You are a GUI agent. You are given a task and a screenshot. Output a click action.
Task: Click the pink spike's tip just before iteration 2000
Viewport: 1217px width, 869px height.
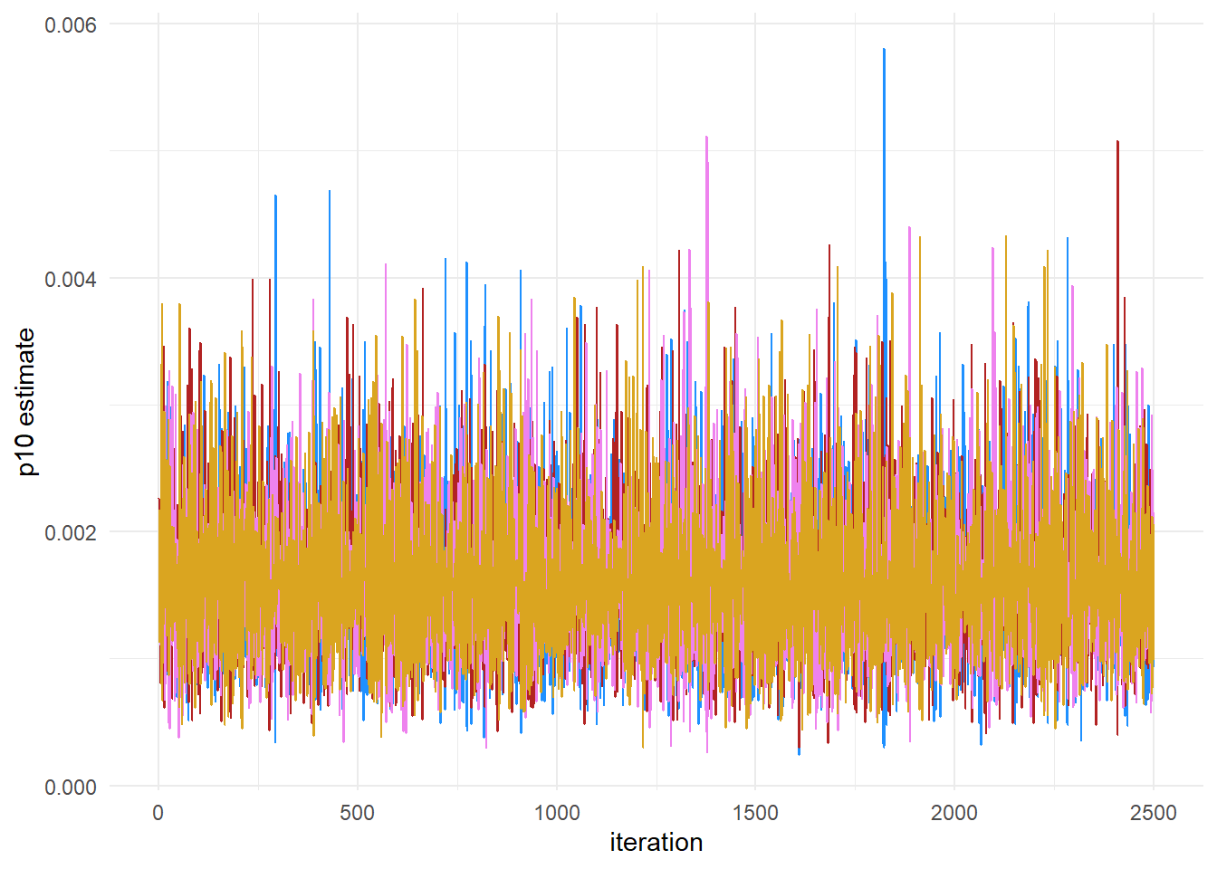[x=909, y=228]
